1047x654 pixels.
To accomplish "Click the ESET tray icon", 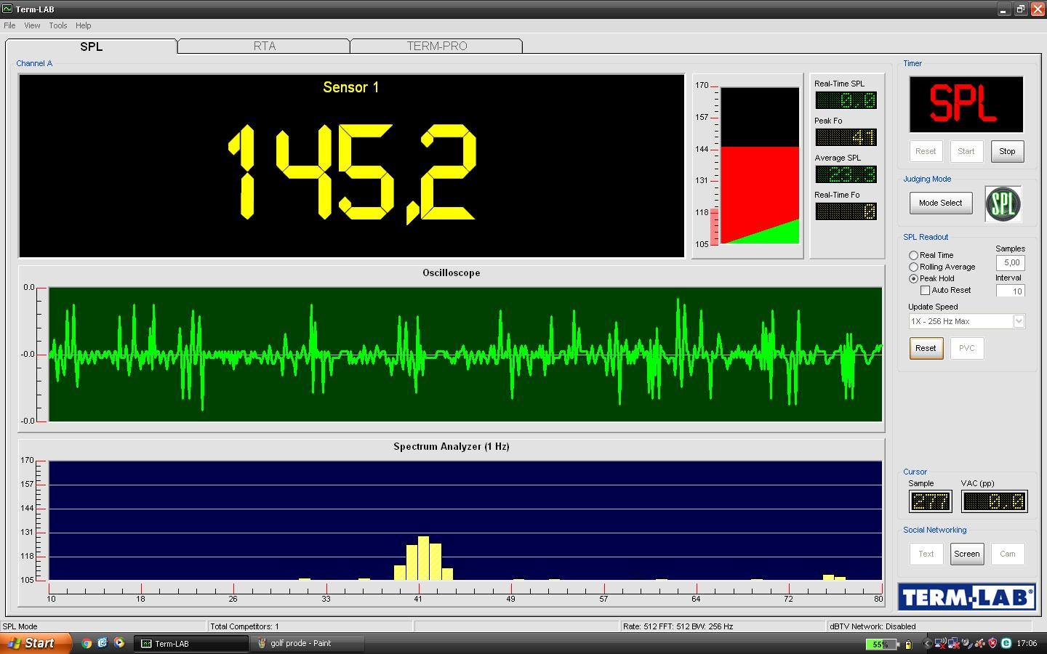I will (1006, 643).
